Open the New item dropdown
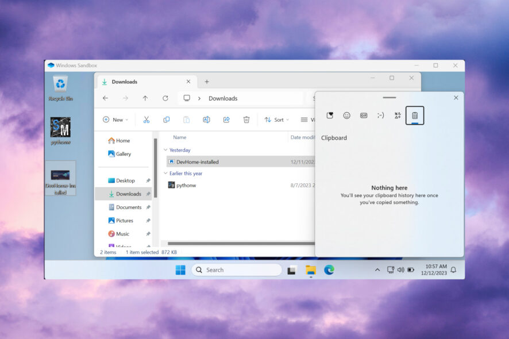The width and height of the screenshot is (509, 339). click(115, 120)
